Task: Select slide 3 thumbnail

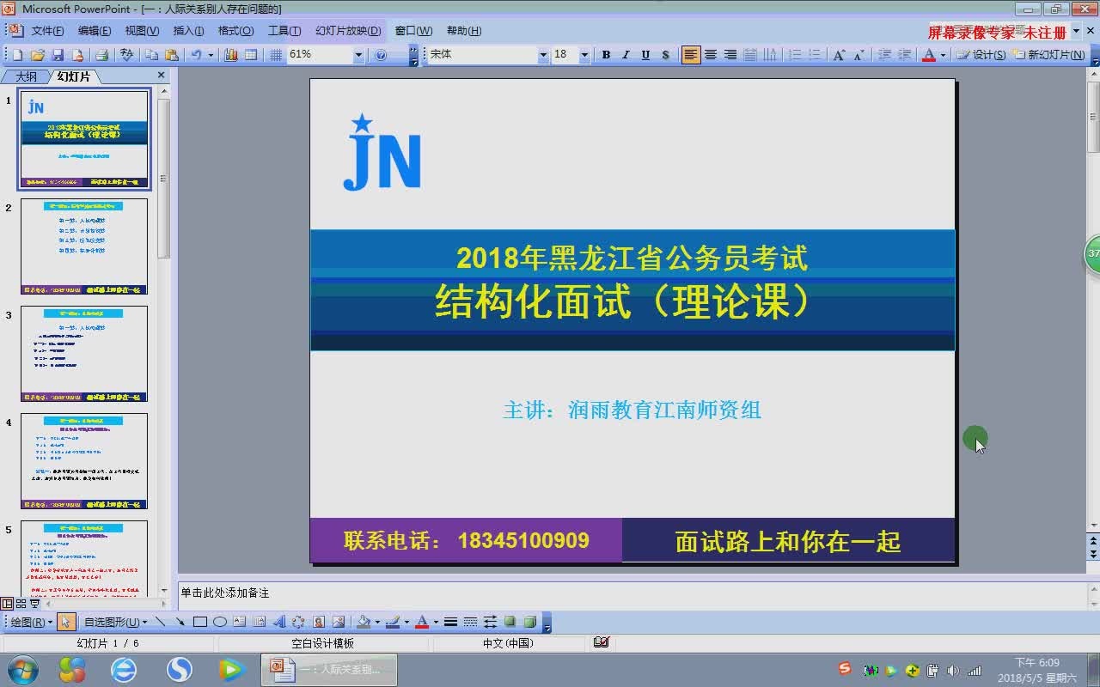Action: pyautogui.click(x=84, y=354)
